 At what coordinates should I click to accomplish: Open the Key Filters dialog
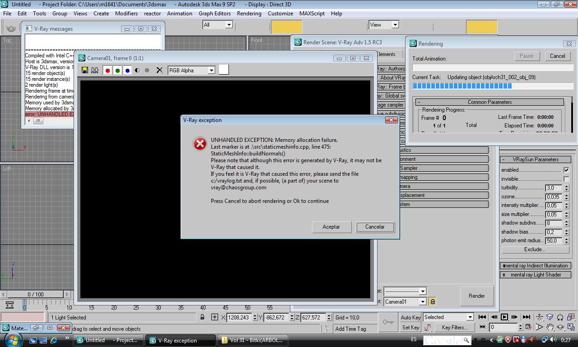[454, 328]
